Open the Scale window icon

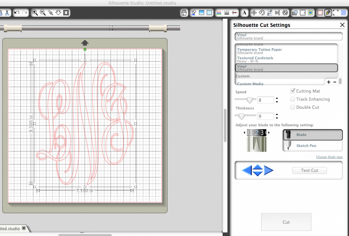[x=270, y=13]
